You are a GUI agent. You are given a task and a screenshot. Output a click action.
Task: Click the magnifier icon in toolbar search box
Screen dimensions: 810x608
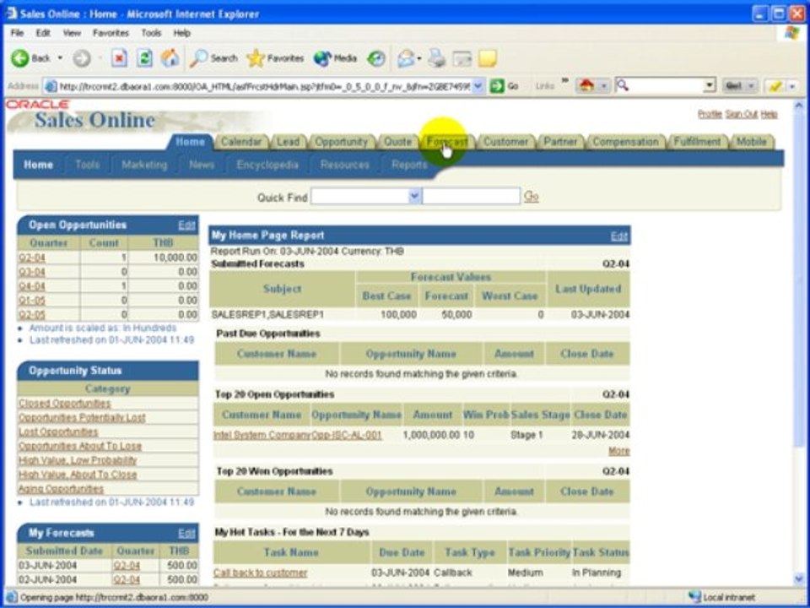tap(623, 85)
